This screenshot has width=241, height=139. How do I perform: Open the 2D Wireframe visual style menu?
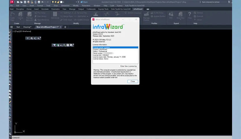coord(25,31)
